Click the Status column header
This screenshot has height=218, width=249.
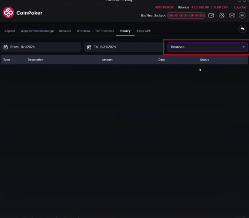tap(204, 60)
